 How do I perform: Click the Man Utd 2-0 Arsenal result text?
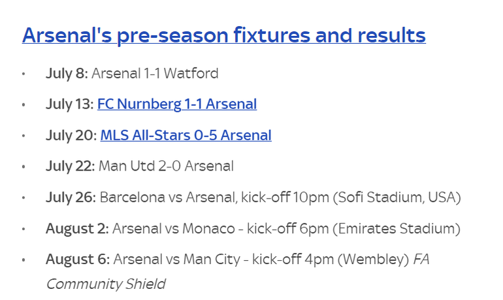165,167
